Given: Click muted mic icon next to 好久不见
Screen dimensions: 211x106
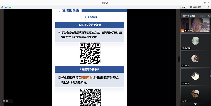Looking at the screenshot, I should pyautogui.click(x=183, y=48).
